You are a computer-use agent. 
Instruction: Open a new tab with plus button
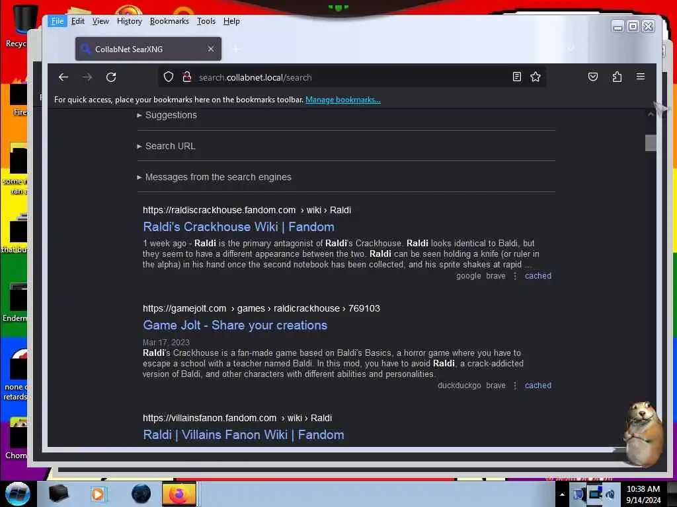point(236,49)
